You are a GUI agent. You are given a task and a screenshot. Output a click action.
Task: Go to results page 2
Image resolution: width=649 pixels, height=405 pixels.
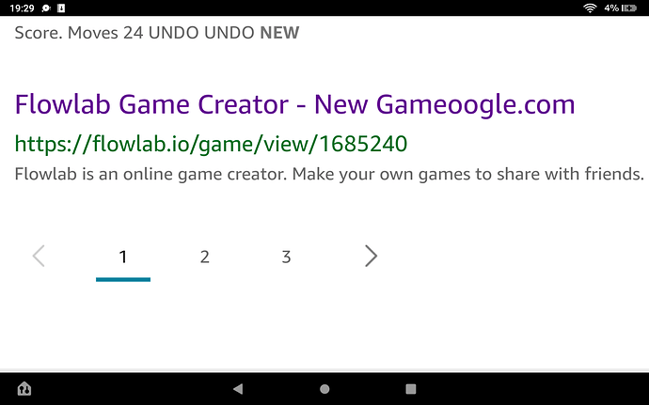click(204, 257)
